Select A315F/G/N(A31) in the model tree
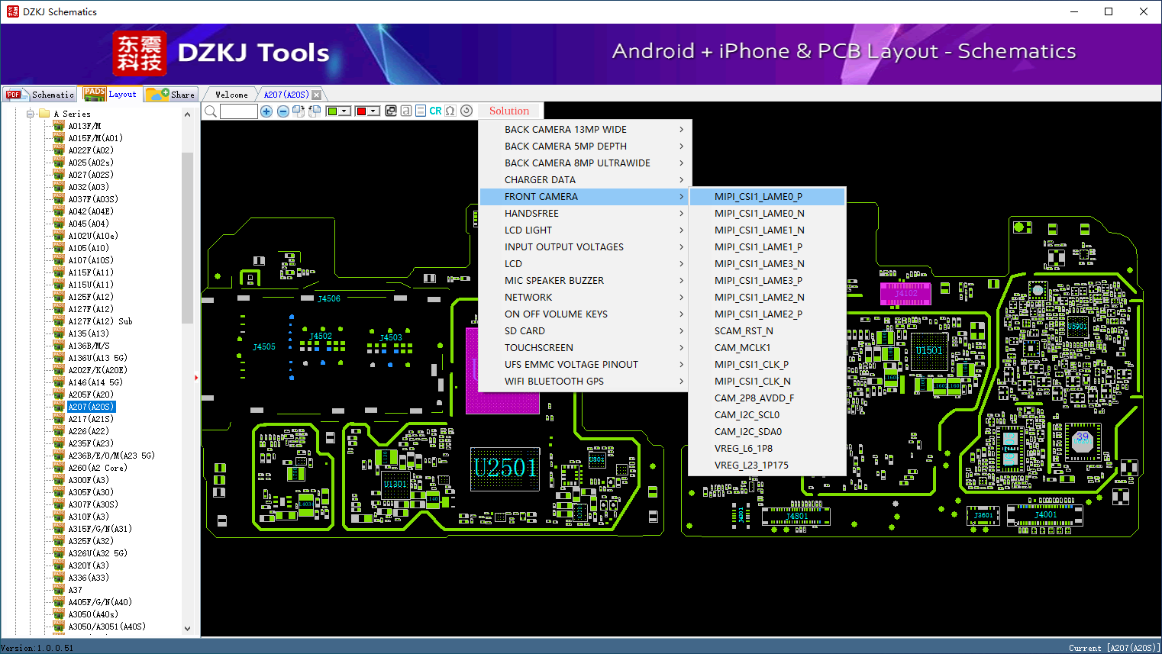Viewport: 1162px width, 654px height. [100, 529]
